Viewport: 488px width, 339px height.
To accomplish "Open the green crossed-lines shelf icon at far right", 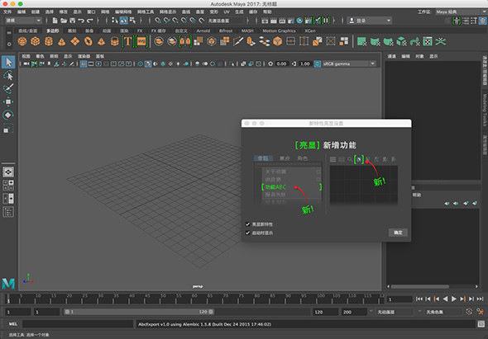I will tap(441, 41).
